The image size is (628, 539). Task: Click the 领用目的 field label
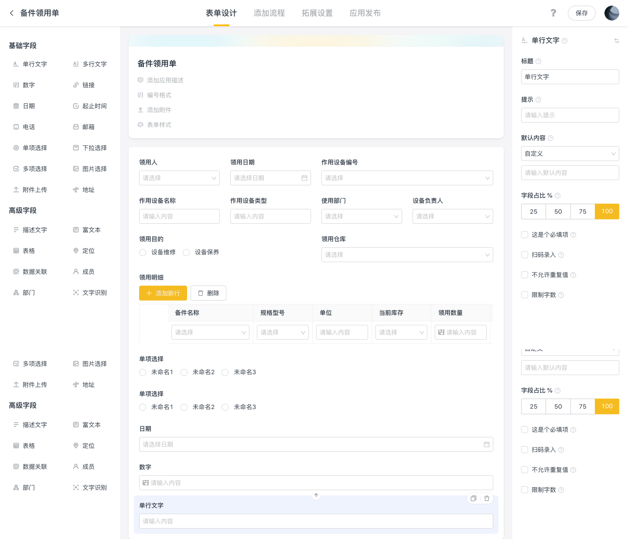[151, 239]
